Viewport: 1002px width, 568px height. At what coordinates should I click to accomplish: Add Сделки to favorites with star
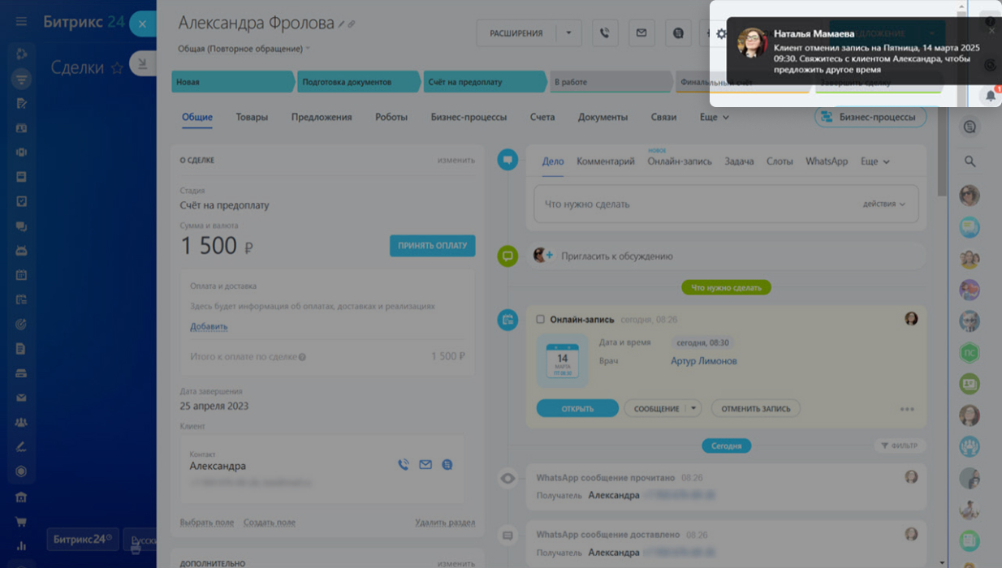click(x=117, y=68)
